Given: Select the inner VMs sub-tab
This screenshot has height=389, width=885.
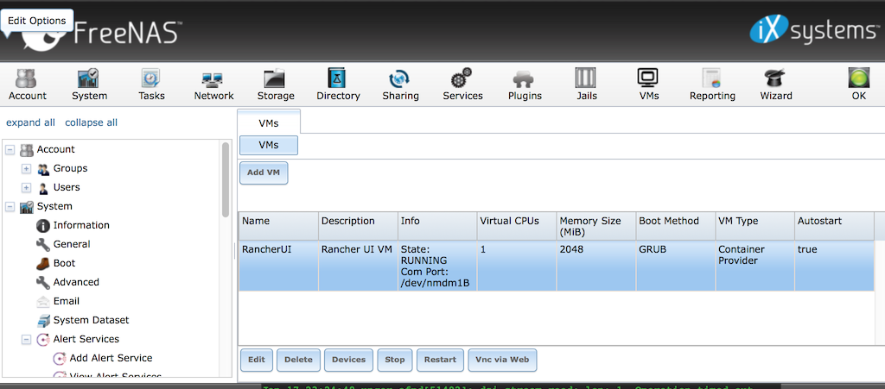Looking at the screenshot, I should tap(269, 145).
